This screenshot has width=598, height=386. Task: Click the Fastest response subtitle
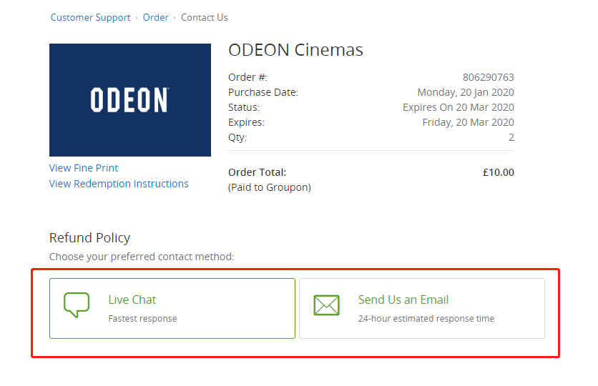click(142, 319)
